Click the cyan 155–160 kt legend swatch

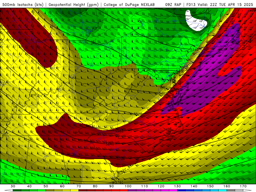tap(222, 190)
